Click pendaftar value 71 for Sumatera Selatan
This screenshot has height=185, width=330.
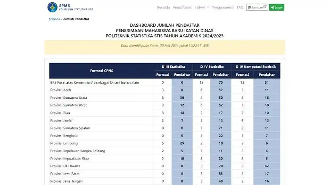[221, 128]
